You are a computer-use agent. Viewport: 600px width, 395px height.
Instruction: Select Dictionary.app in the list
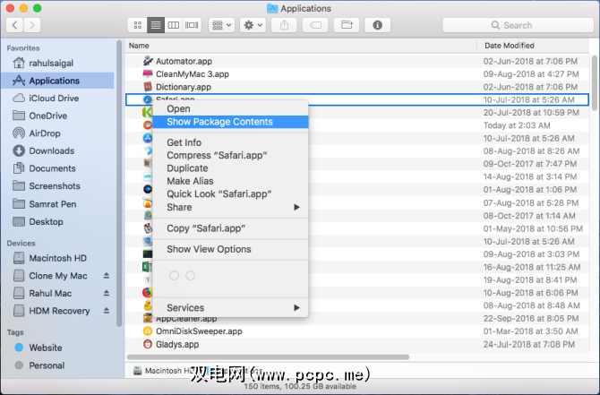[357, 87]
